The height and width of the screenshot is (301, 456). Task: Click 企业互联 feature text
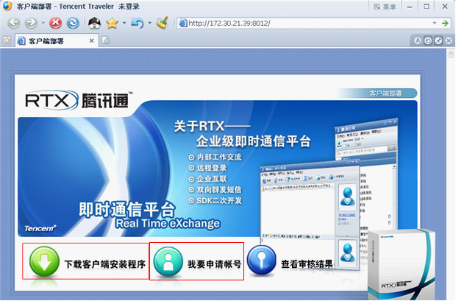[212, 179]
